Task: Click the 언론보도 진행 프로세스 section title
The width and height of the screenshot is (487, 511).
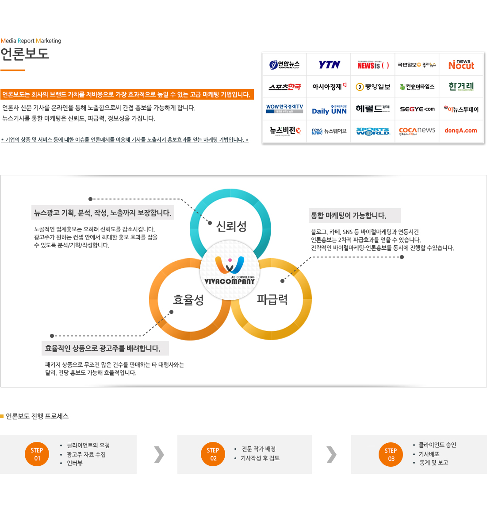Action: click(37, 416)
